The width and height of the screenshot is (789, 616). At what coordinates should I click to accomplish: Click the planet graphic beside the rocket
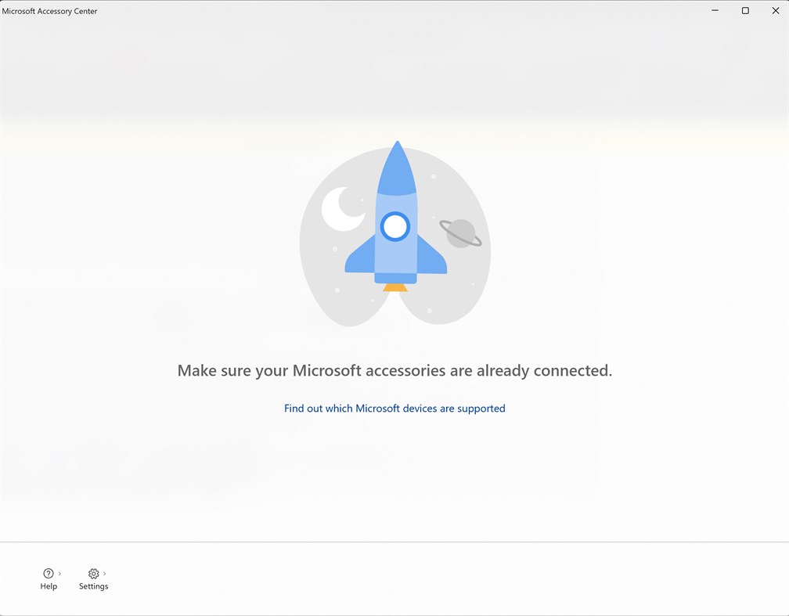[461, 232]
